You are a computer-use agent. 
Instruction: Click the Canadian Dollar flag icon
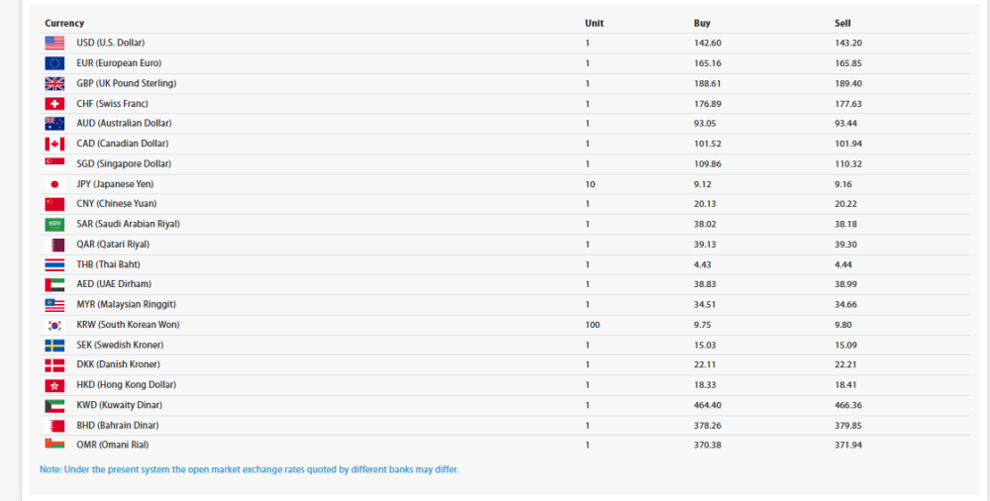click(x=54, y=144)
